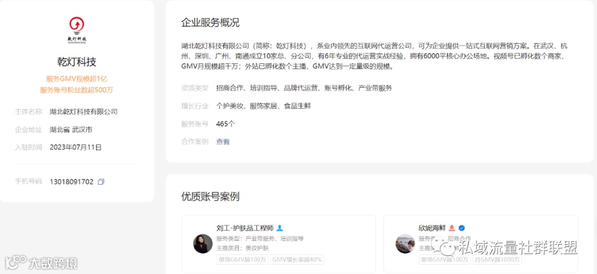Click the 企业服务概况 heading

tap(211, 23)
